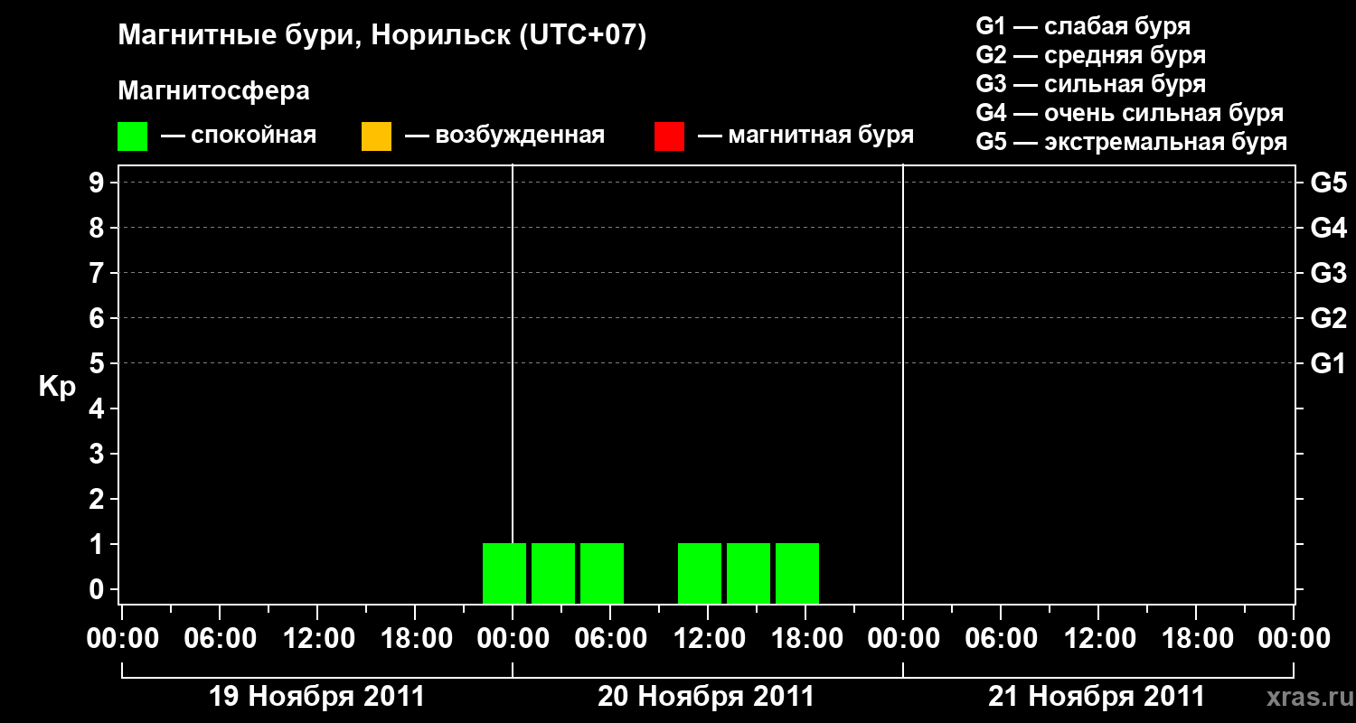This screenshot has height=723, width=1356.
Task: Click 'G1 — слабая буря' legend line
Action: point(1083,26)
